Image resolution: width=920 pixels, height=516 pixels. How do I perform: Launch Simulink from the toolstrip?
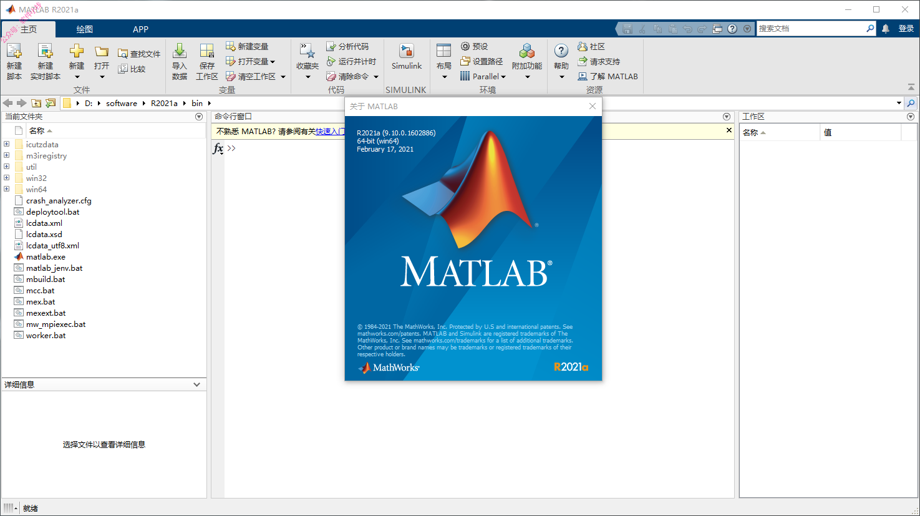click(407, 57)
